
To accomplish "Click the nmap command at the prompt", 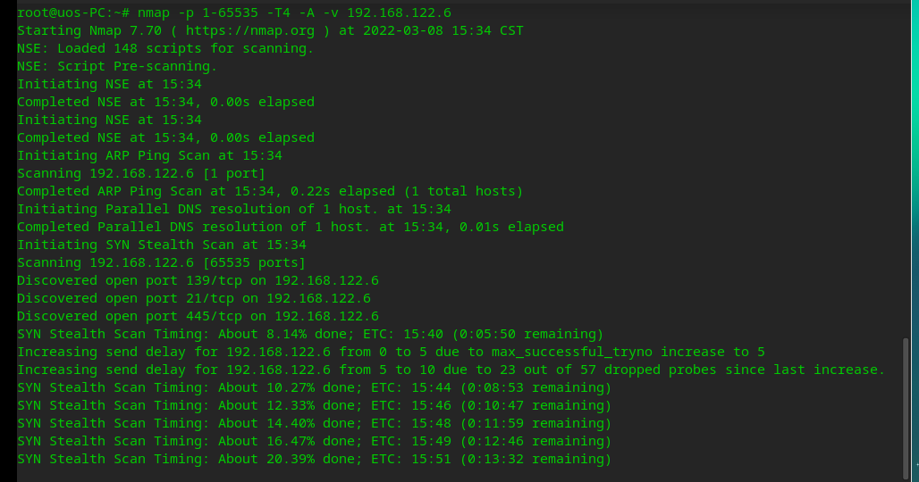I will [294, 12].
